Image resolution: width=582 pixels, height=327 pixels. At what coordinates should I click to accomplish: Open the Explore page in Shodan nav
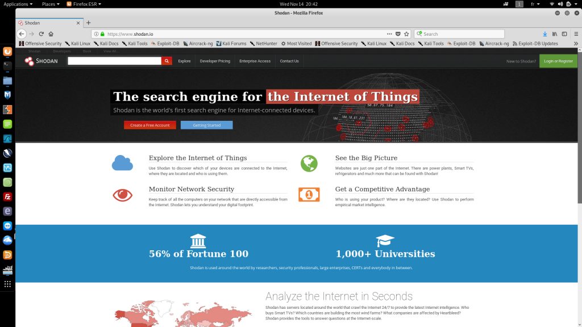point(184,61)
